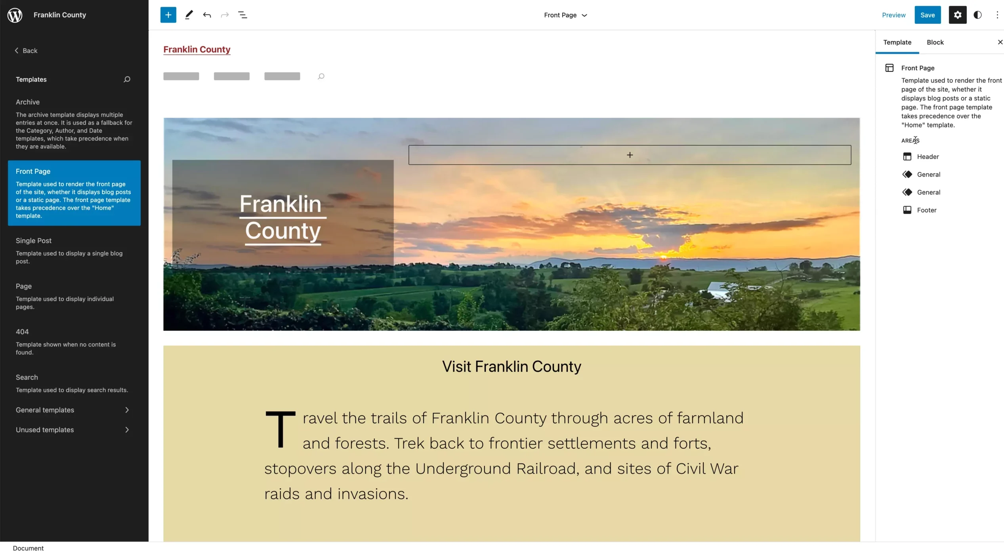Click the pencil edit tool icon
This screenshot has height=554, width=1004.
click(x=188, y=14)
